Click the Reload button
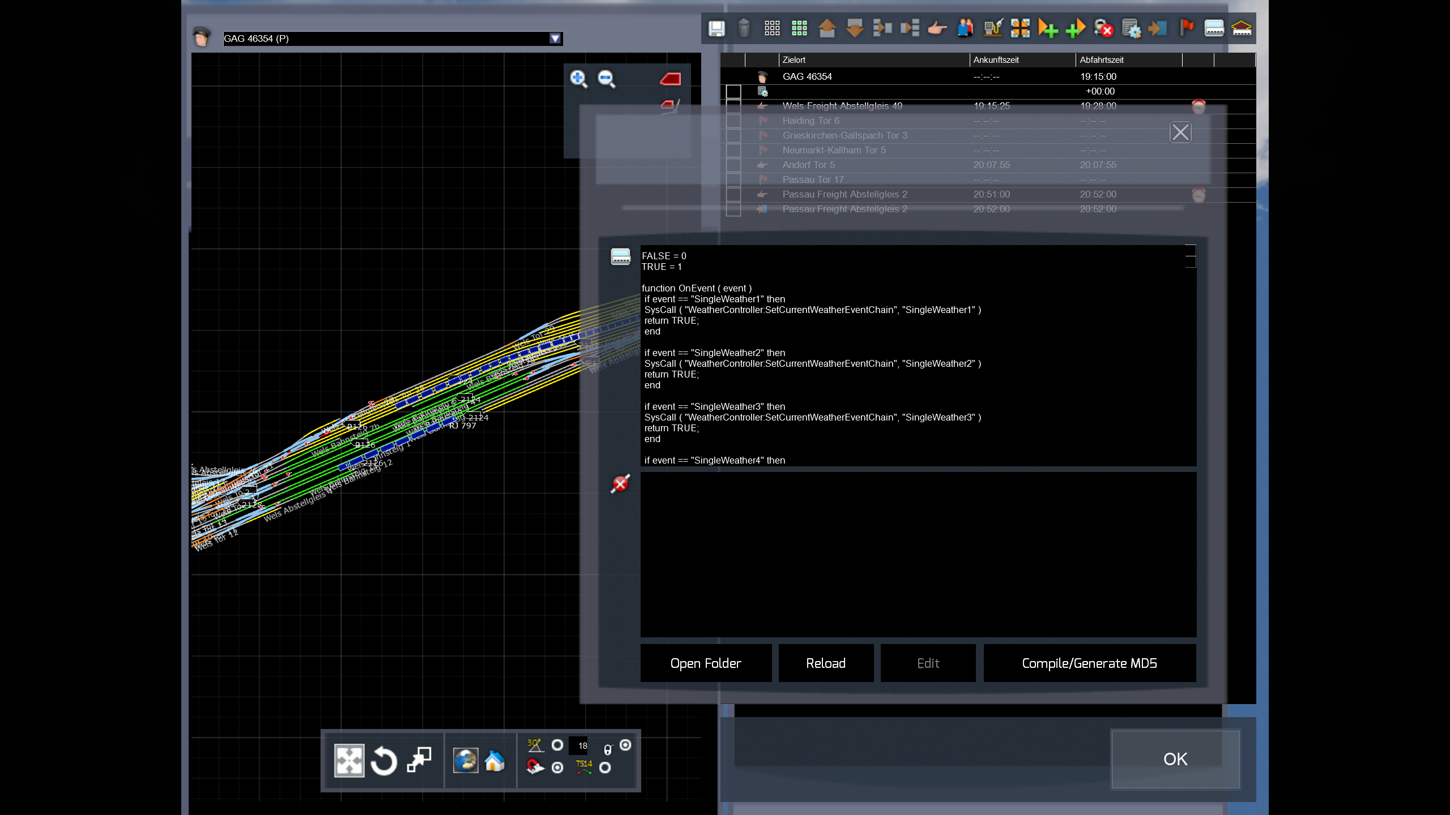Screen dimensions: 1450x815 (825, 663)
